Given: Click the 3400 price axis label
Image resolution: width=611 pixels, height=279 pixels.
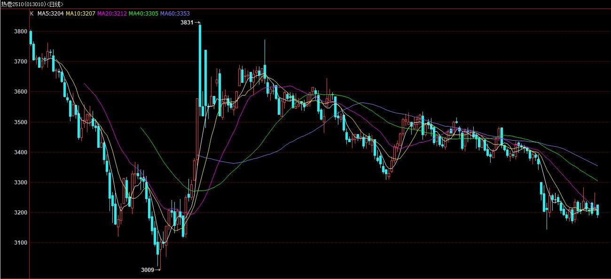Looking at the screenshot, I should point(21,152).
